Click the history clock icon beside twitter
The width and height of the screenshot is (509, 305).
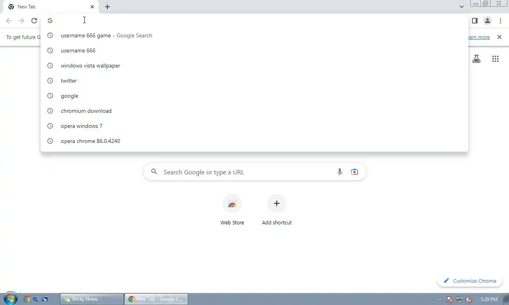(50, 81)
